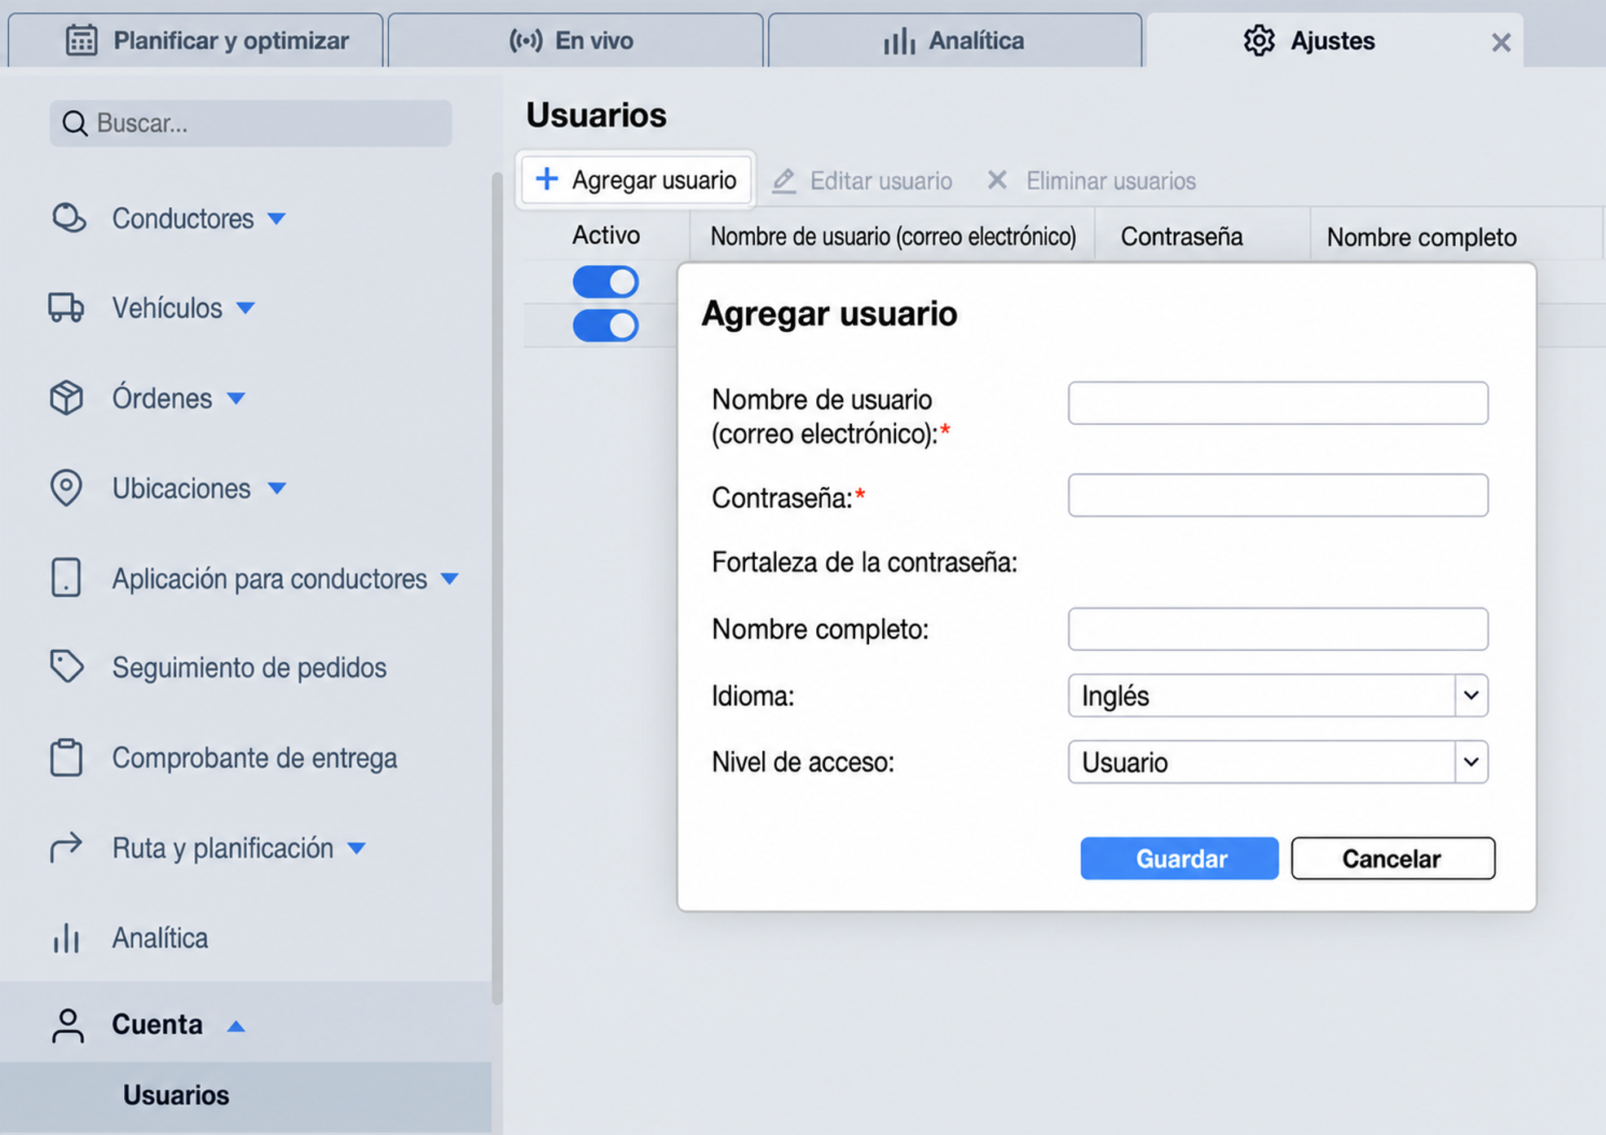Click the Conductores sidebar icon
This screenshot has width=1606, height=1135.
68,218
